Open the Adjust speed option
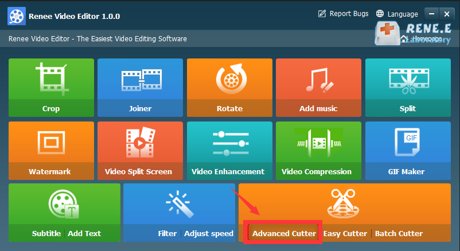This screenshot has height=251, width=460. pos(209,233)
